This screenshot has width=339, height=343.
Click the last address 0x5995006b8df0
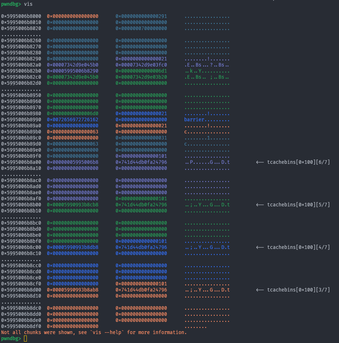pos(21,327)
